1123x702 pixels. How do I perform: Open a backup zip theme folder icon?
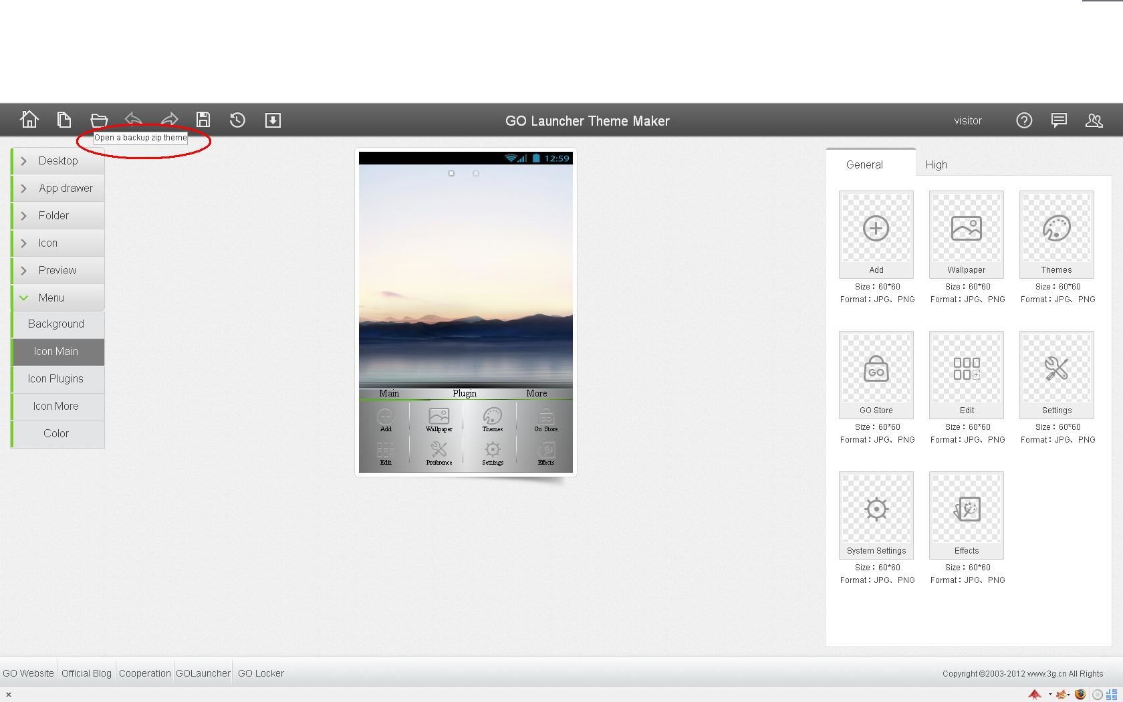click(x=99, y=120)
